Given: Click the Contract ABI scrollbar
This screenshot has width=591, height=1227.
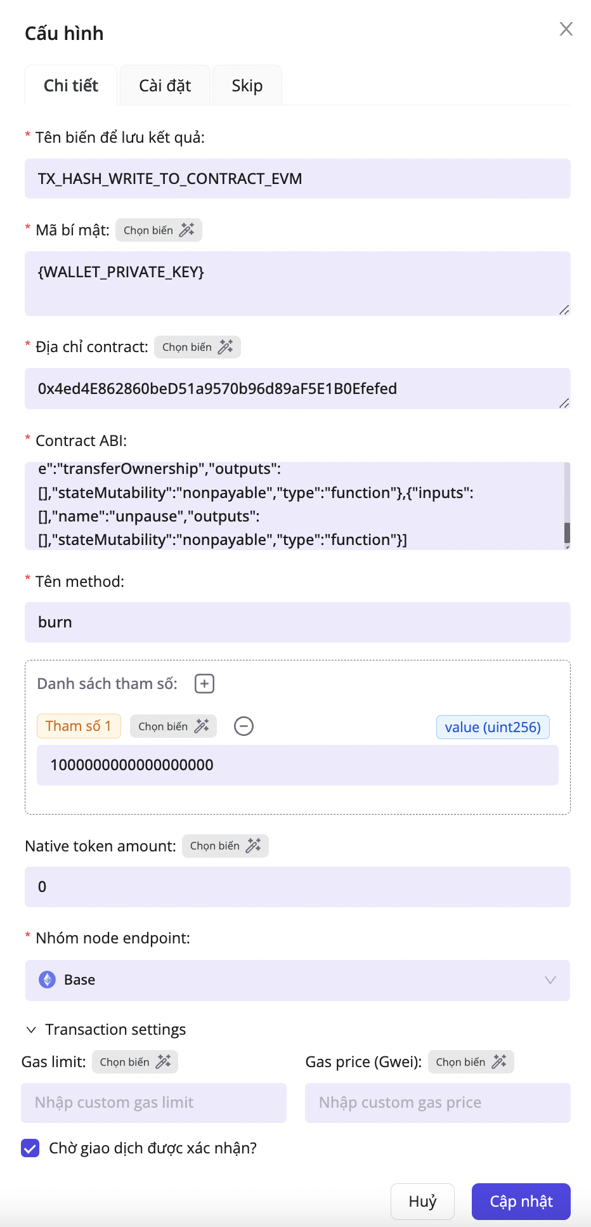Looking at the screenshot, I should pos(567,532).
